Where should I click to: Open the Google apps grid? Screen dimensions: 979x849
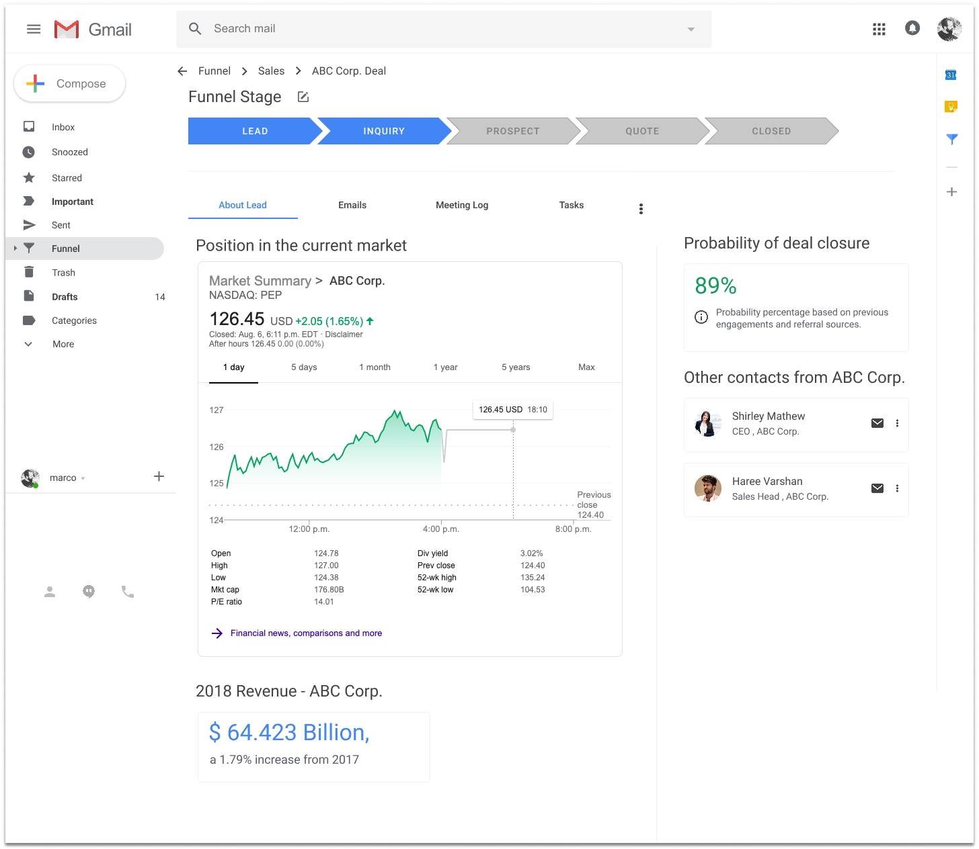tap(879, 29)
